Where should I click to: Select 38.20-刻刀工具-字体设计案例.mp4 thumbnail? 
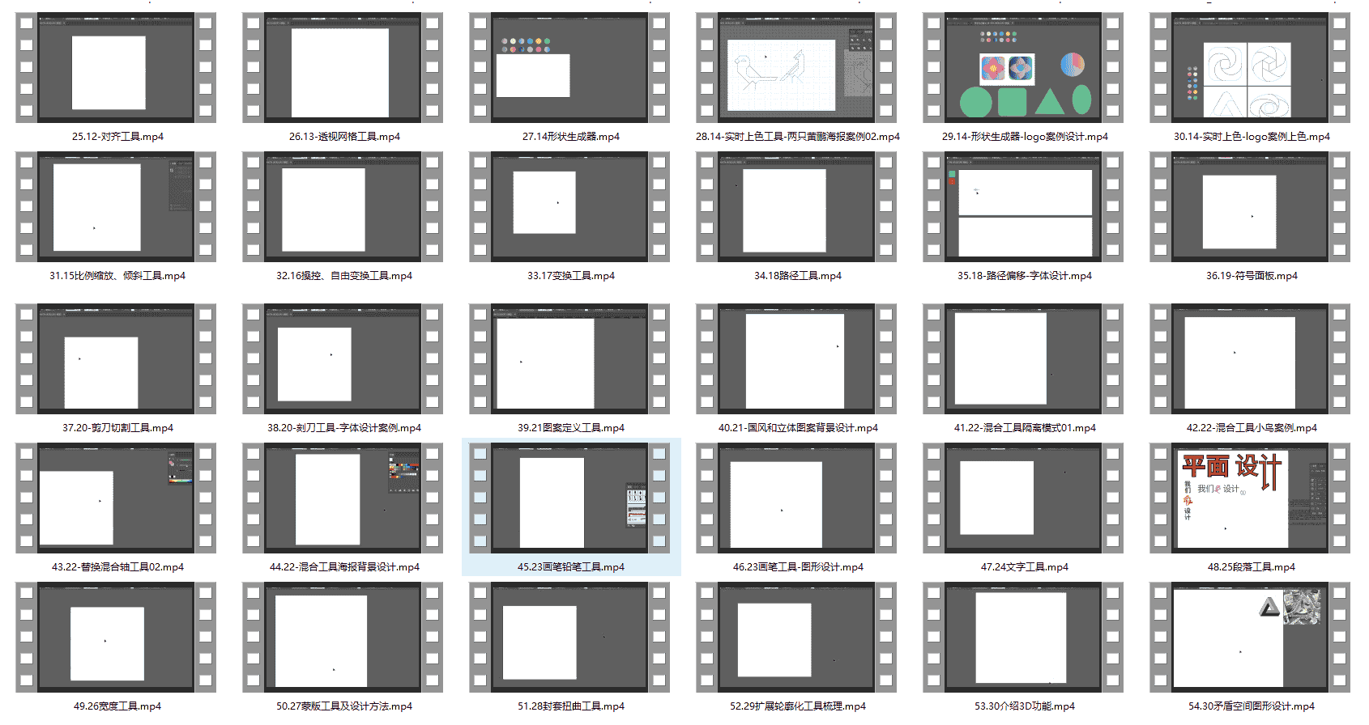point(343,359)
